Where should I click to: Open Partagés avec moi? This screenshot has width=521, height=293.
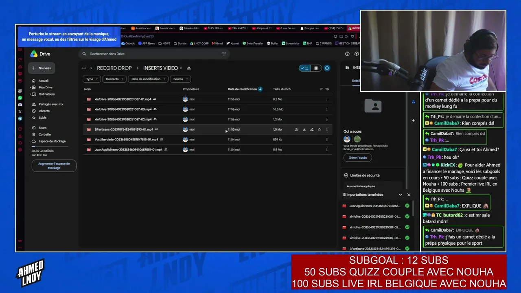tap(51, 105)
